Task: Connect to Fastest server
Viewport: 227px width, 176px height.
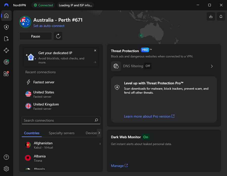Action: click(61, 82)
